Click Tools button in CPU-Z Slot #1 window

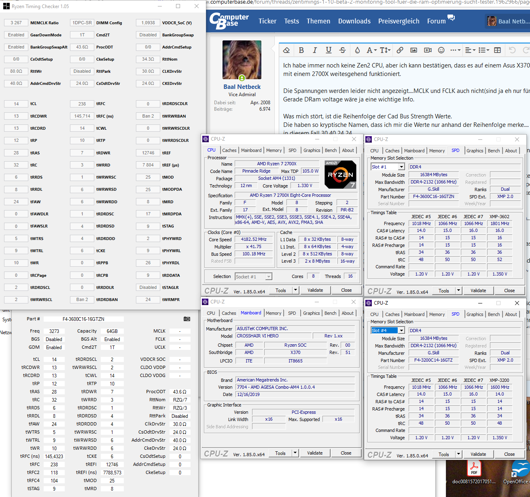(x=444, y=291)
